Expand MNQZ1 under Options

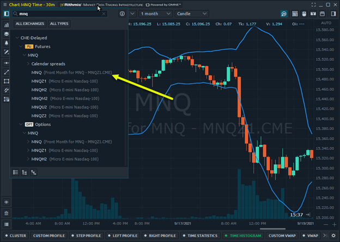(28, 151)
